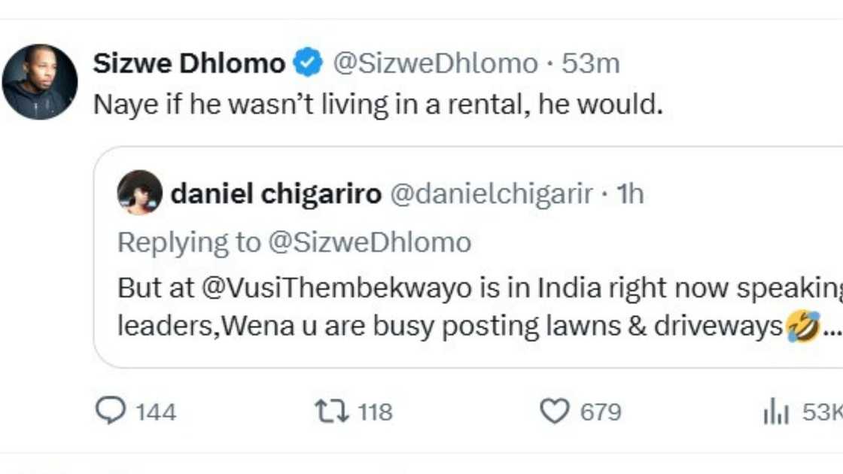
Task: Open view analytics bar chart icon
Action: 775,412
